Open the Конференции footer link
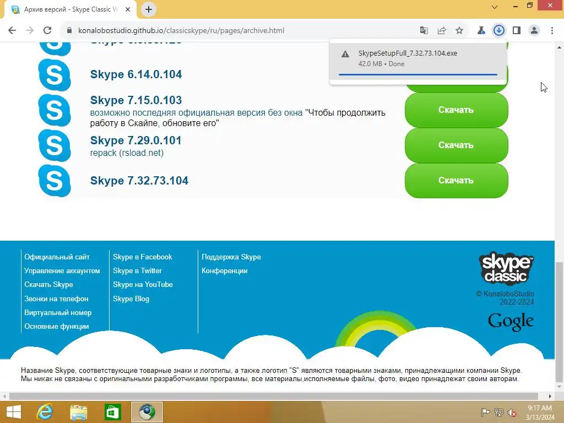Viewport: 564px width, 423px height. click(x=225, y=271)
